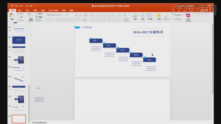Open the 切换 ribbon tab

[35, 10]
